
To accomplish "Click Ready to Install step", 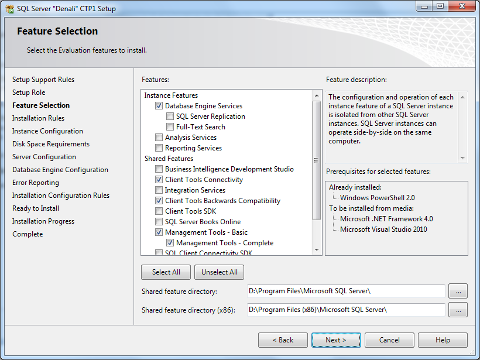I will [36, 208].
